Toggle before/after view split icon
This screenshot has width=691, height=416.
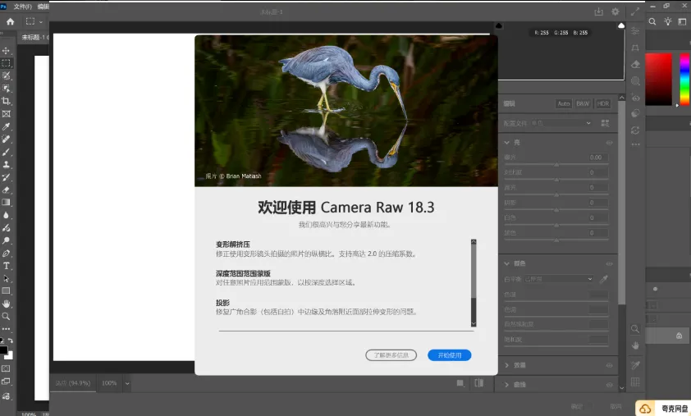(x=479, y=383)
